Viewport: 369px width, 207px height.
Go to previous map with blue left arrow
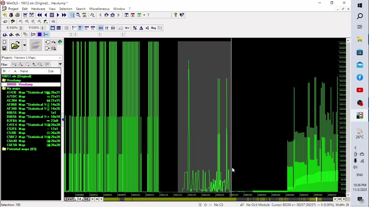(45, 15)
